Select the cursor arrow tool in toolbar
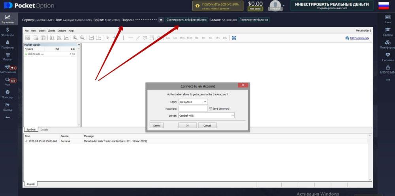Viewport: 395px width, 196px height. coord(107,38)
